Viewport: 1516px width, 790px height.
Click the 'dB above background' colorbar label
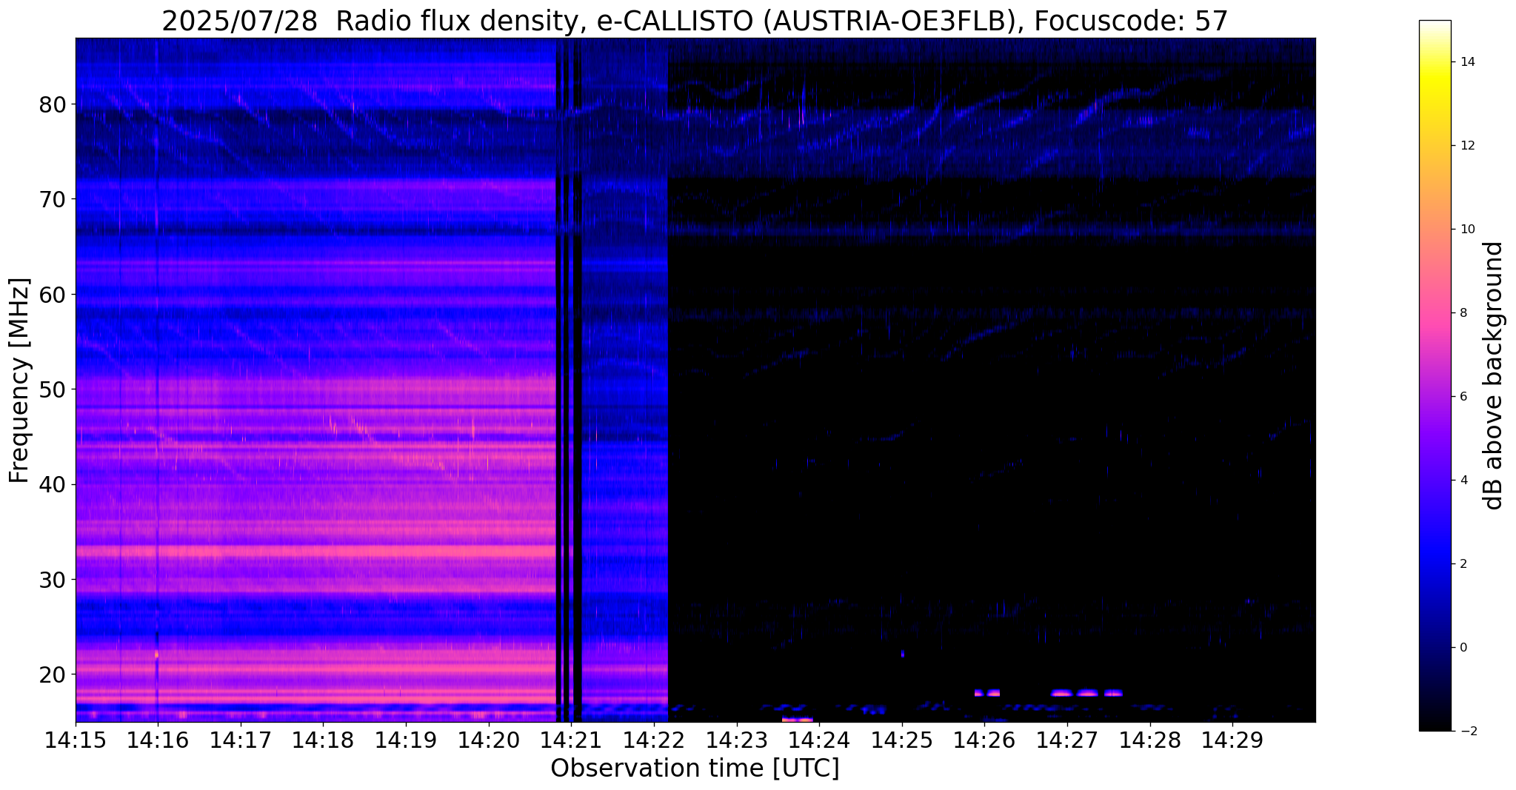point(1493,375)
